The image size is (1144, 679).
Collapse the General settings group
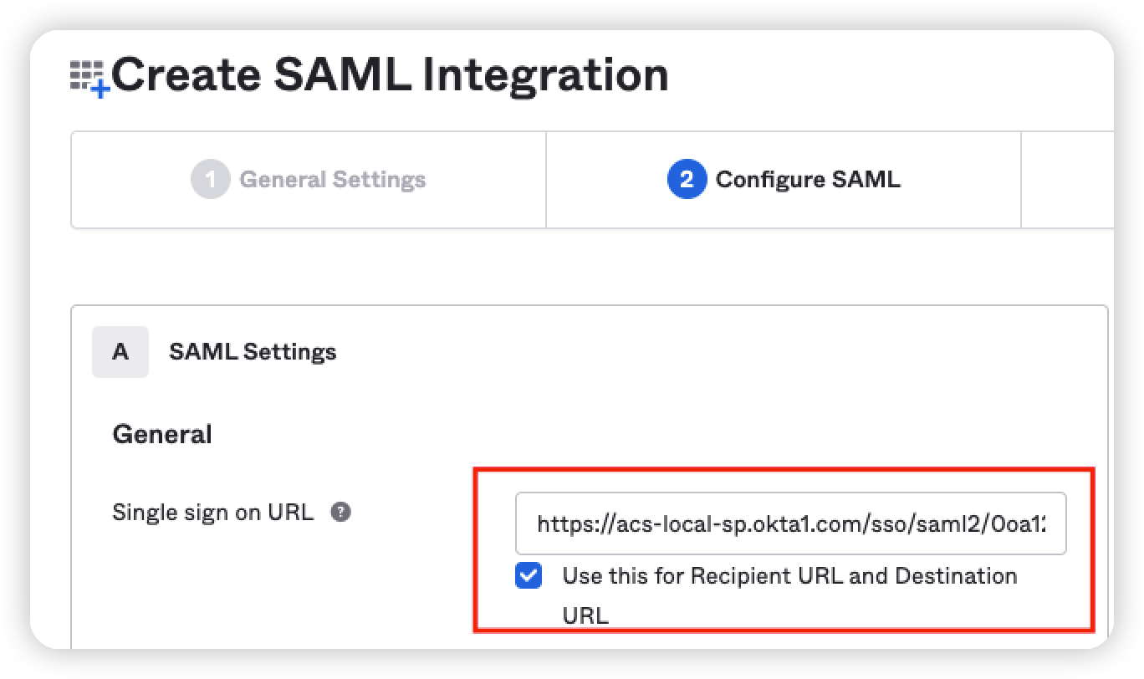pos(161,433)
